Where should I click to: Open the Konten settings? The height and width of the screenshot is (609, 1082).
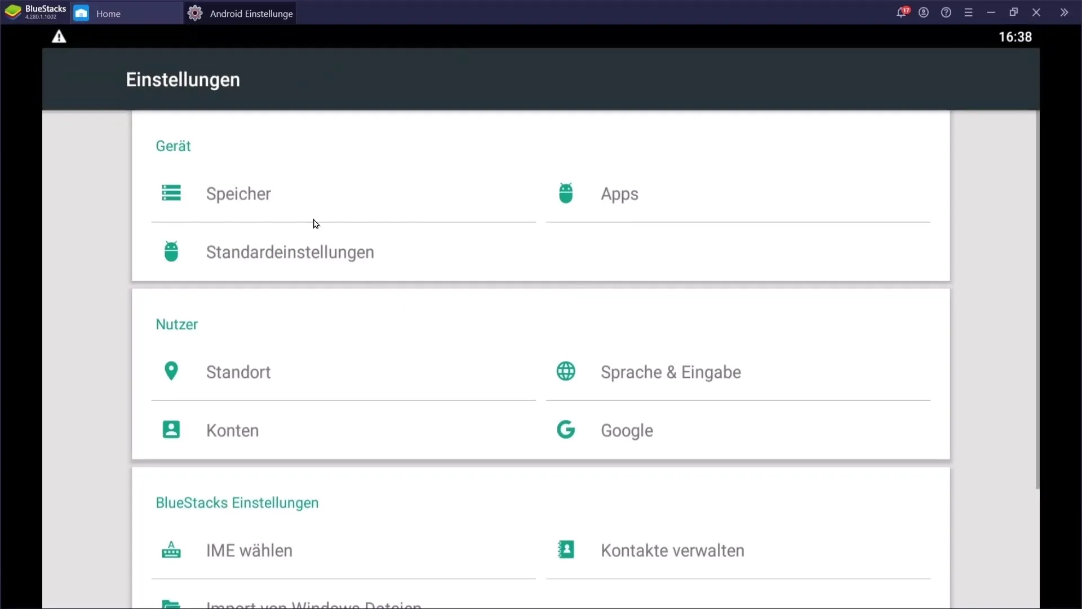pyautogui.click(x=232, y=431)
